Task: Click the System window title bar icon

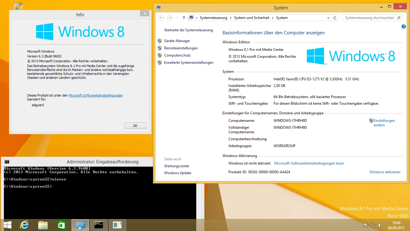Action: tap(158, 8)
